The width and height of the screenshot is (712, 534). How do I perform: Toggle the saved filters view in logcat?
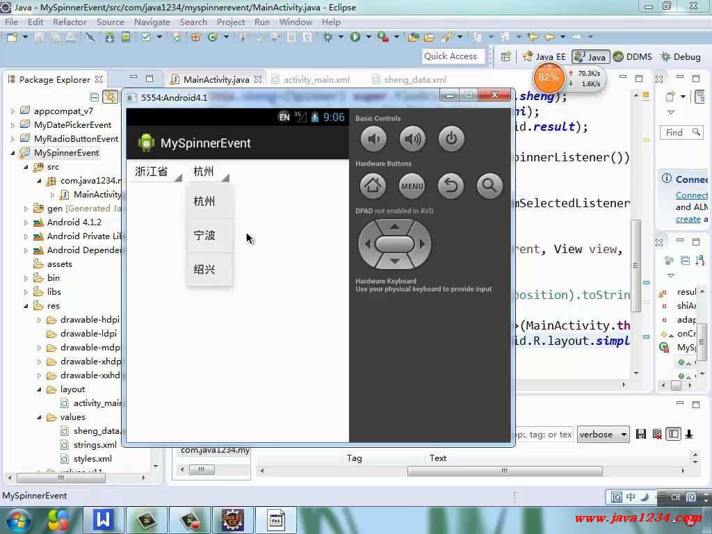[x=673, y=434]
